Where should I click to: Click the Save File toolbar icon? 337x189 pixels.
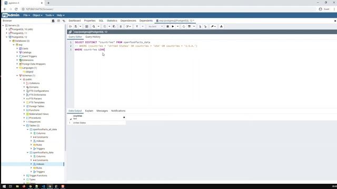click(76, 27)
